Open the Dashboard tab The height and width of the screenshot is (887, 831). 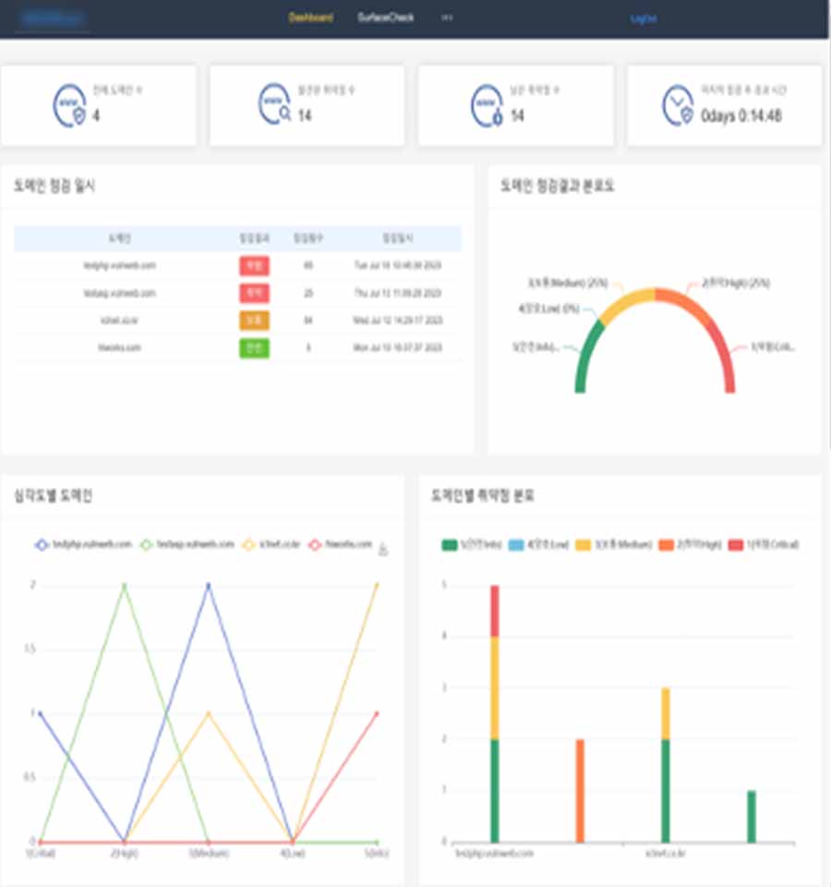[x=310, y=18]
